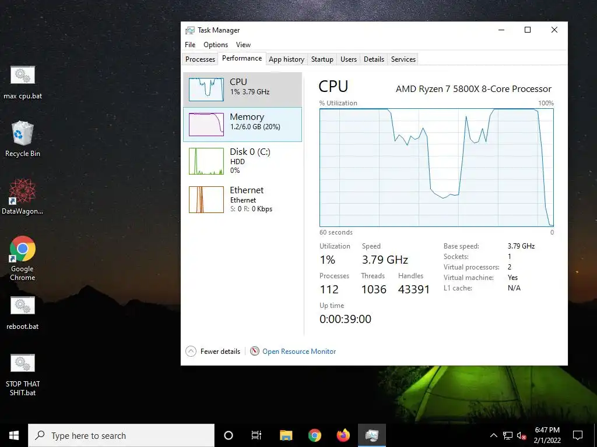Click the Resource Monitor gauge icon
The width and height of the screenshot is (597, 447).
(x=254, y=351)
